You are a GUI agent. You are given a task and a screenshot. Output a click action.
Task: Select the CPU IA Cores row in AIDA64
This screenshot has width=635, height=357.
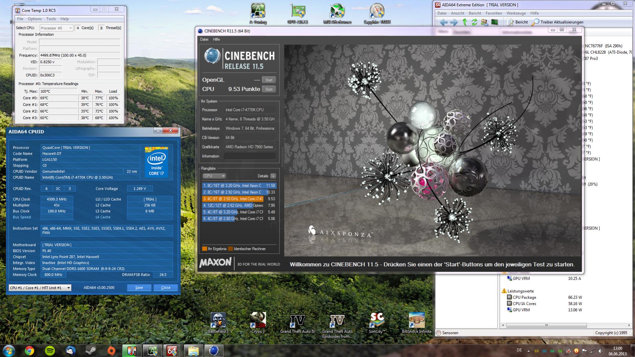[544, 304]
